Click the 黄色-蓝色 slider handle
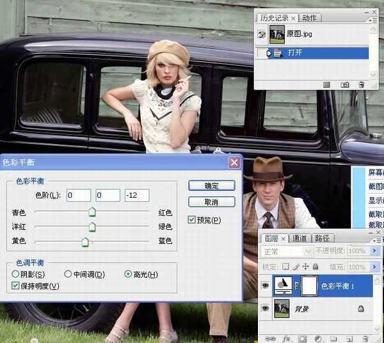384x343 pixels. pos(85,241)
